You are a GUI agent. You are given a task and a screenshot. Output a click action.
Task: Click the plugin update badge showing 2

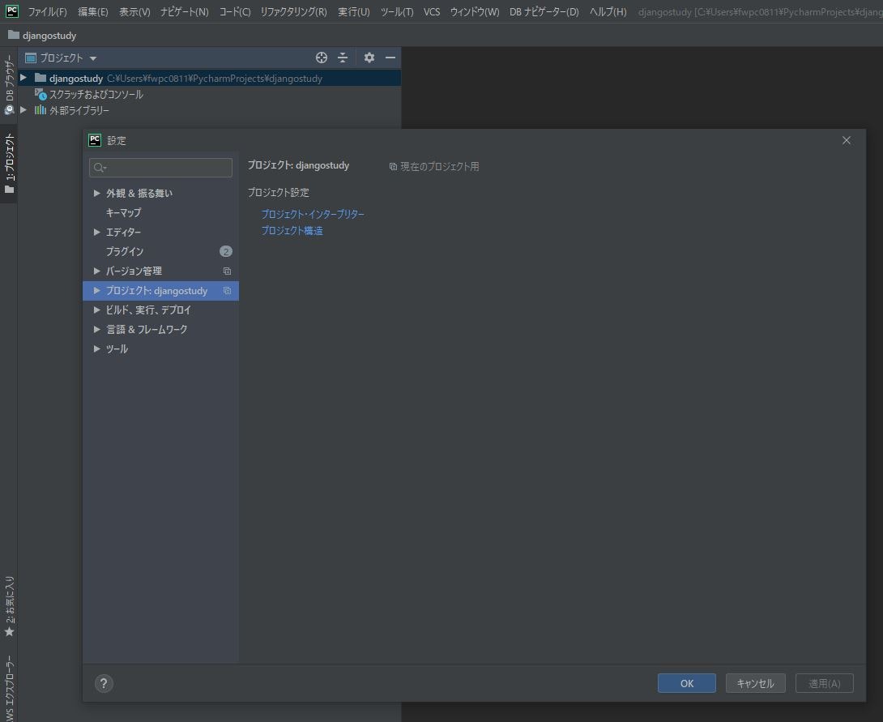point(226,251)
